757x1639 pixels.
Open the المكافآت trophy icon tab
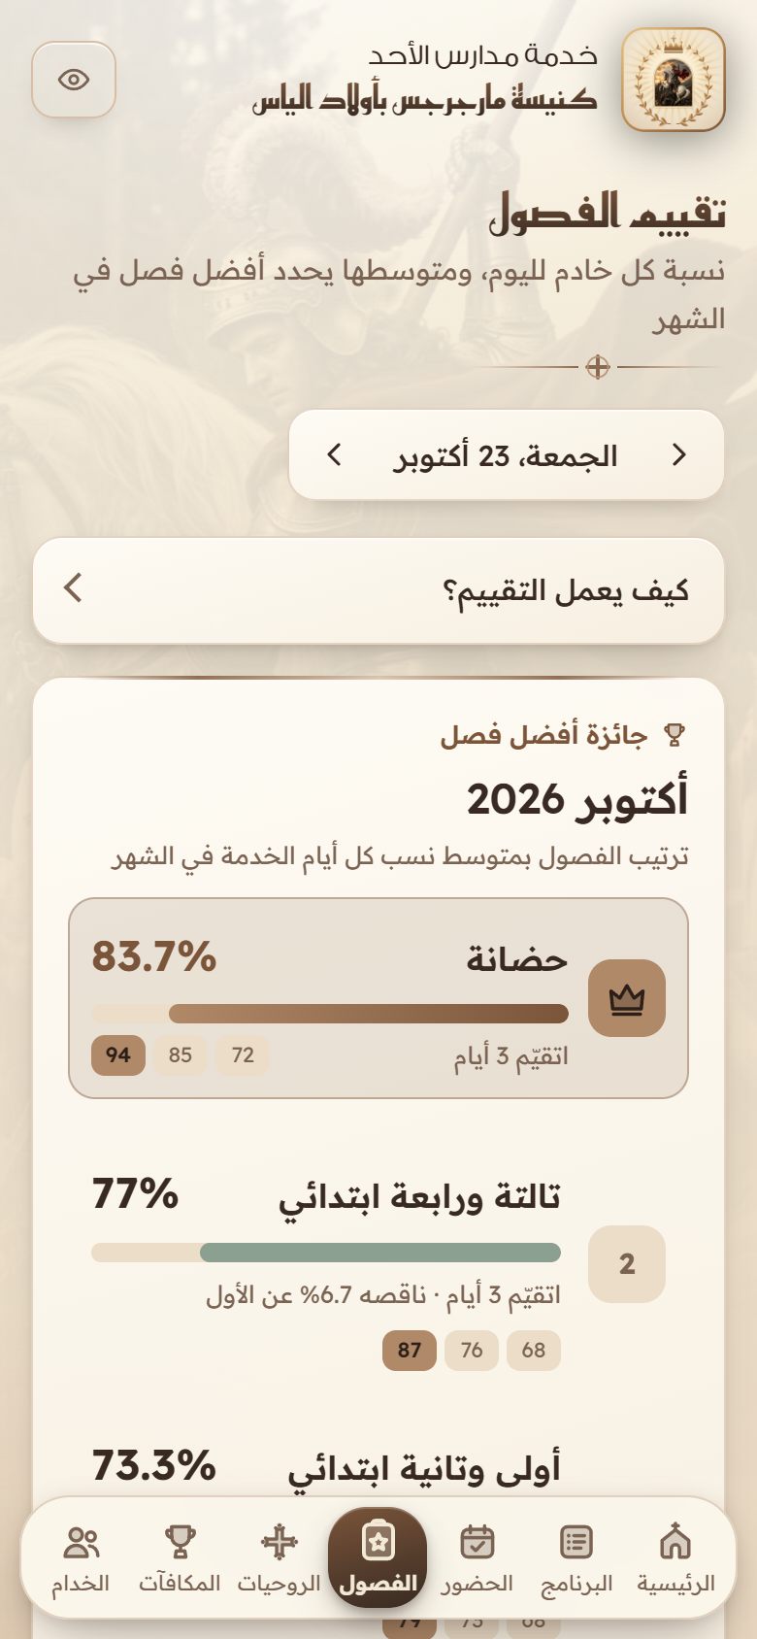(180, 1542)
